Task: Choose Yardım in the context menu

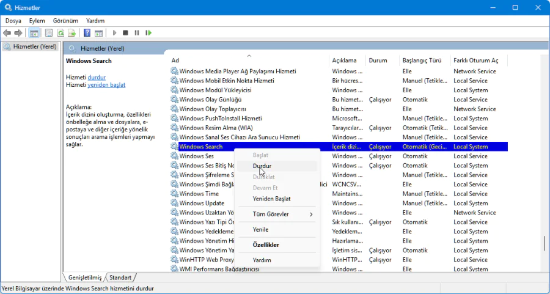Action: (x=277, y=260)
